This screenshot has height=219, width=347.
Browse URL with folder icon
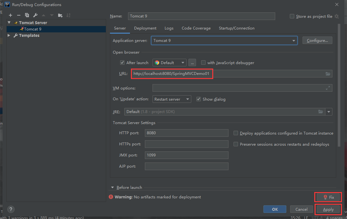[328, 74]
